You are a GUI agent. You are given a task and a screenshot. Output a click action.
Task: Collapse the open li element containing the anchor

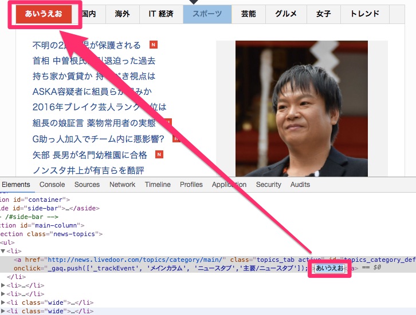(3, 251)
